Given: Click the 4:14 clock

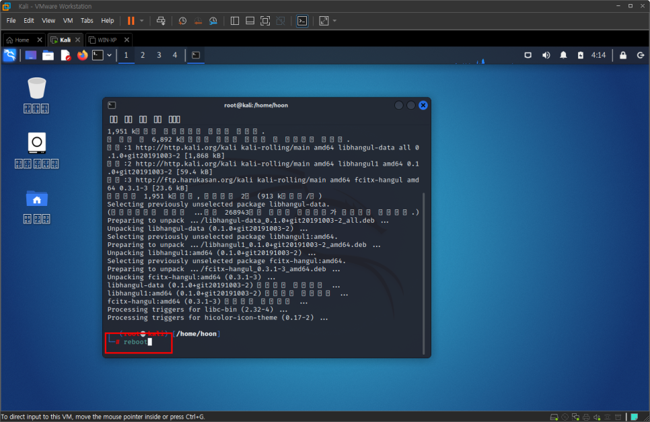Looking at the screenshot, I should point(598,55).
